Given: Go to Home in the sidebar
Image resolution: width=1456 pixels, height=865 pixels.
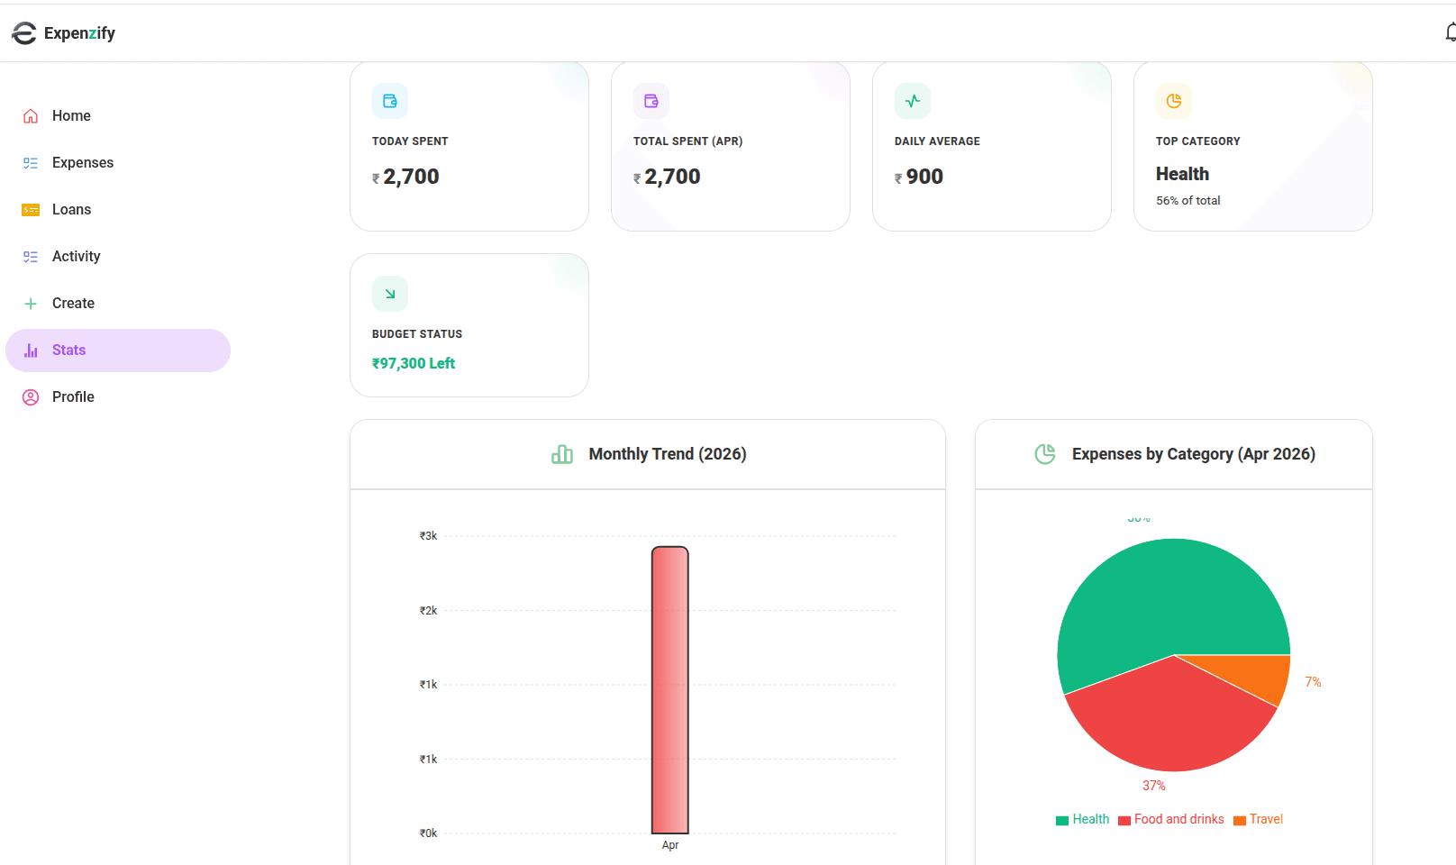Looking at the screenshot, I should 71,115.
